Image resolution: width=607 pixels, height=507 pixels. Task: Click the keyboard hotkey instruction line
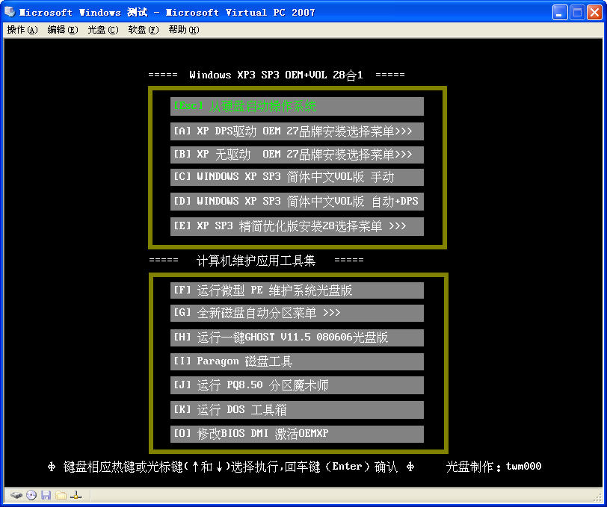point(231,467)
